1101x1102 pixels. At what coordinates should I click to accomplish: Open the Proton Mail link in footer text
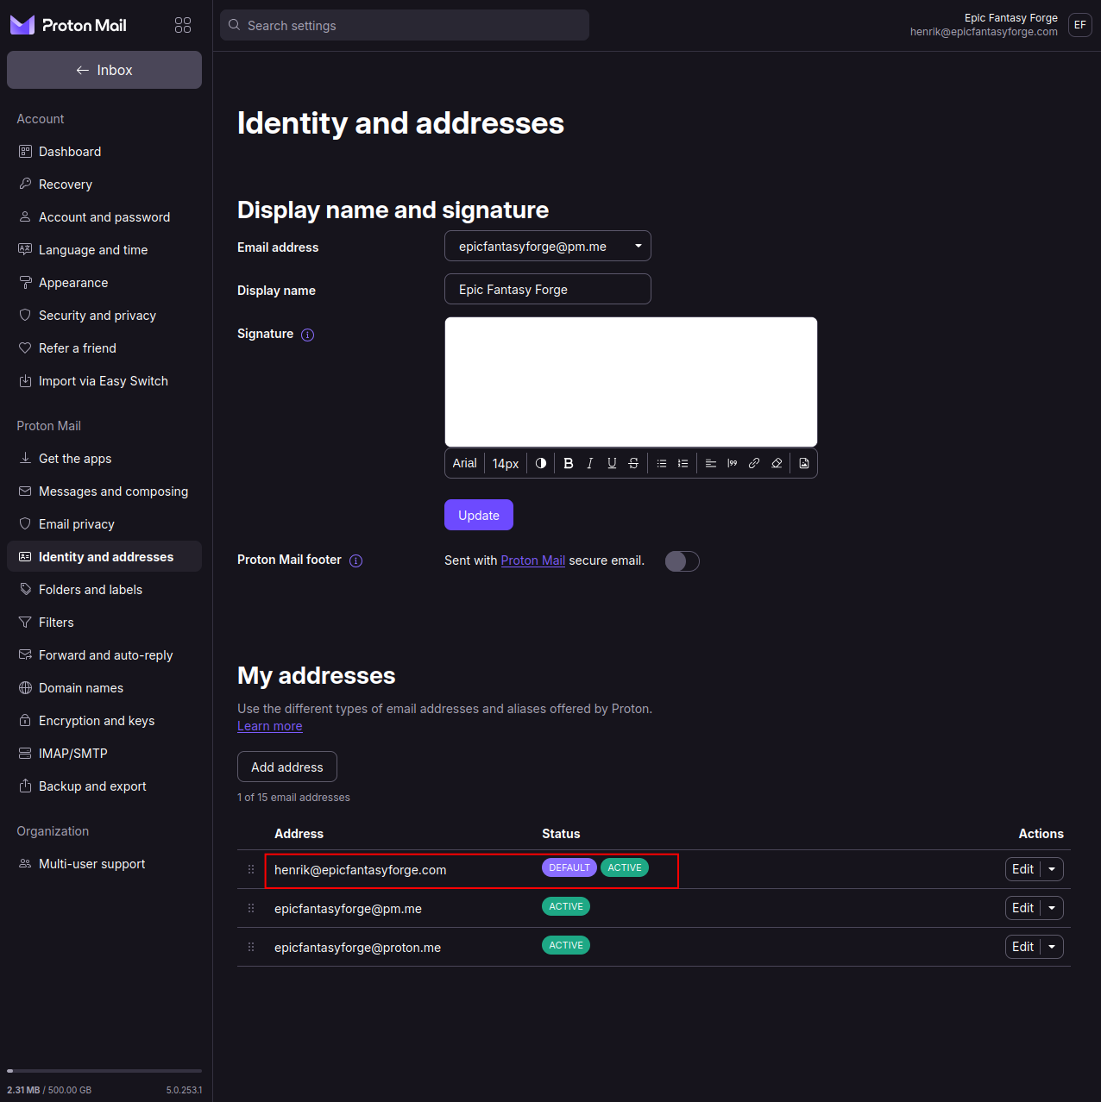click(533, 560)
